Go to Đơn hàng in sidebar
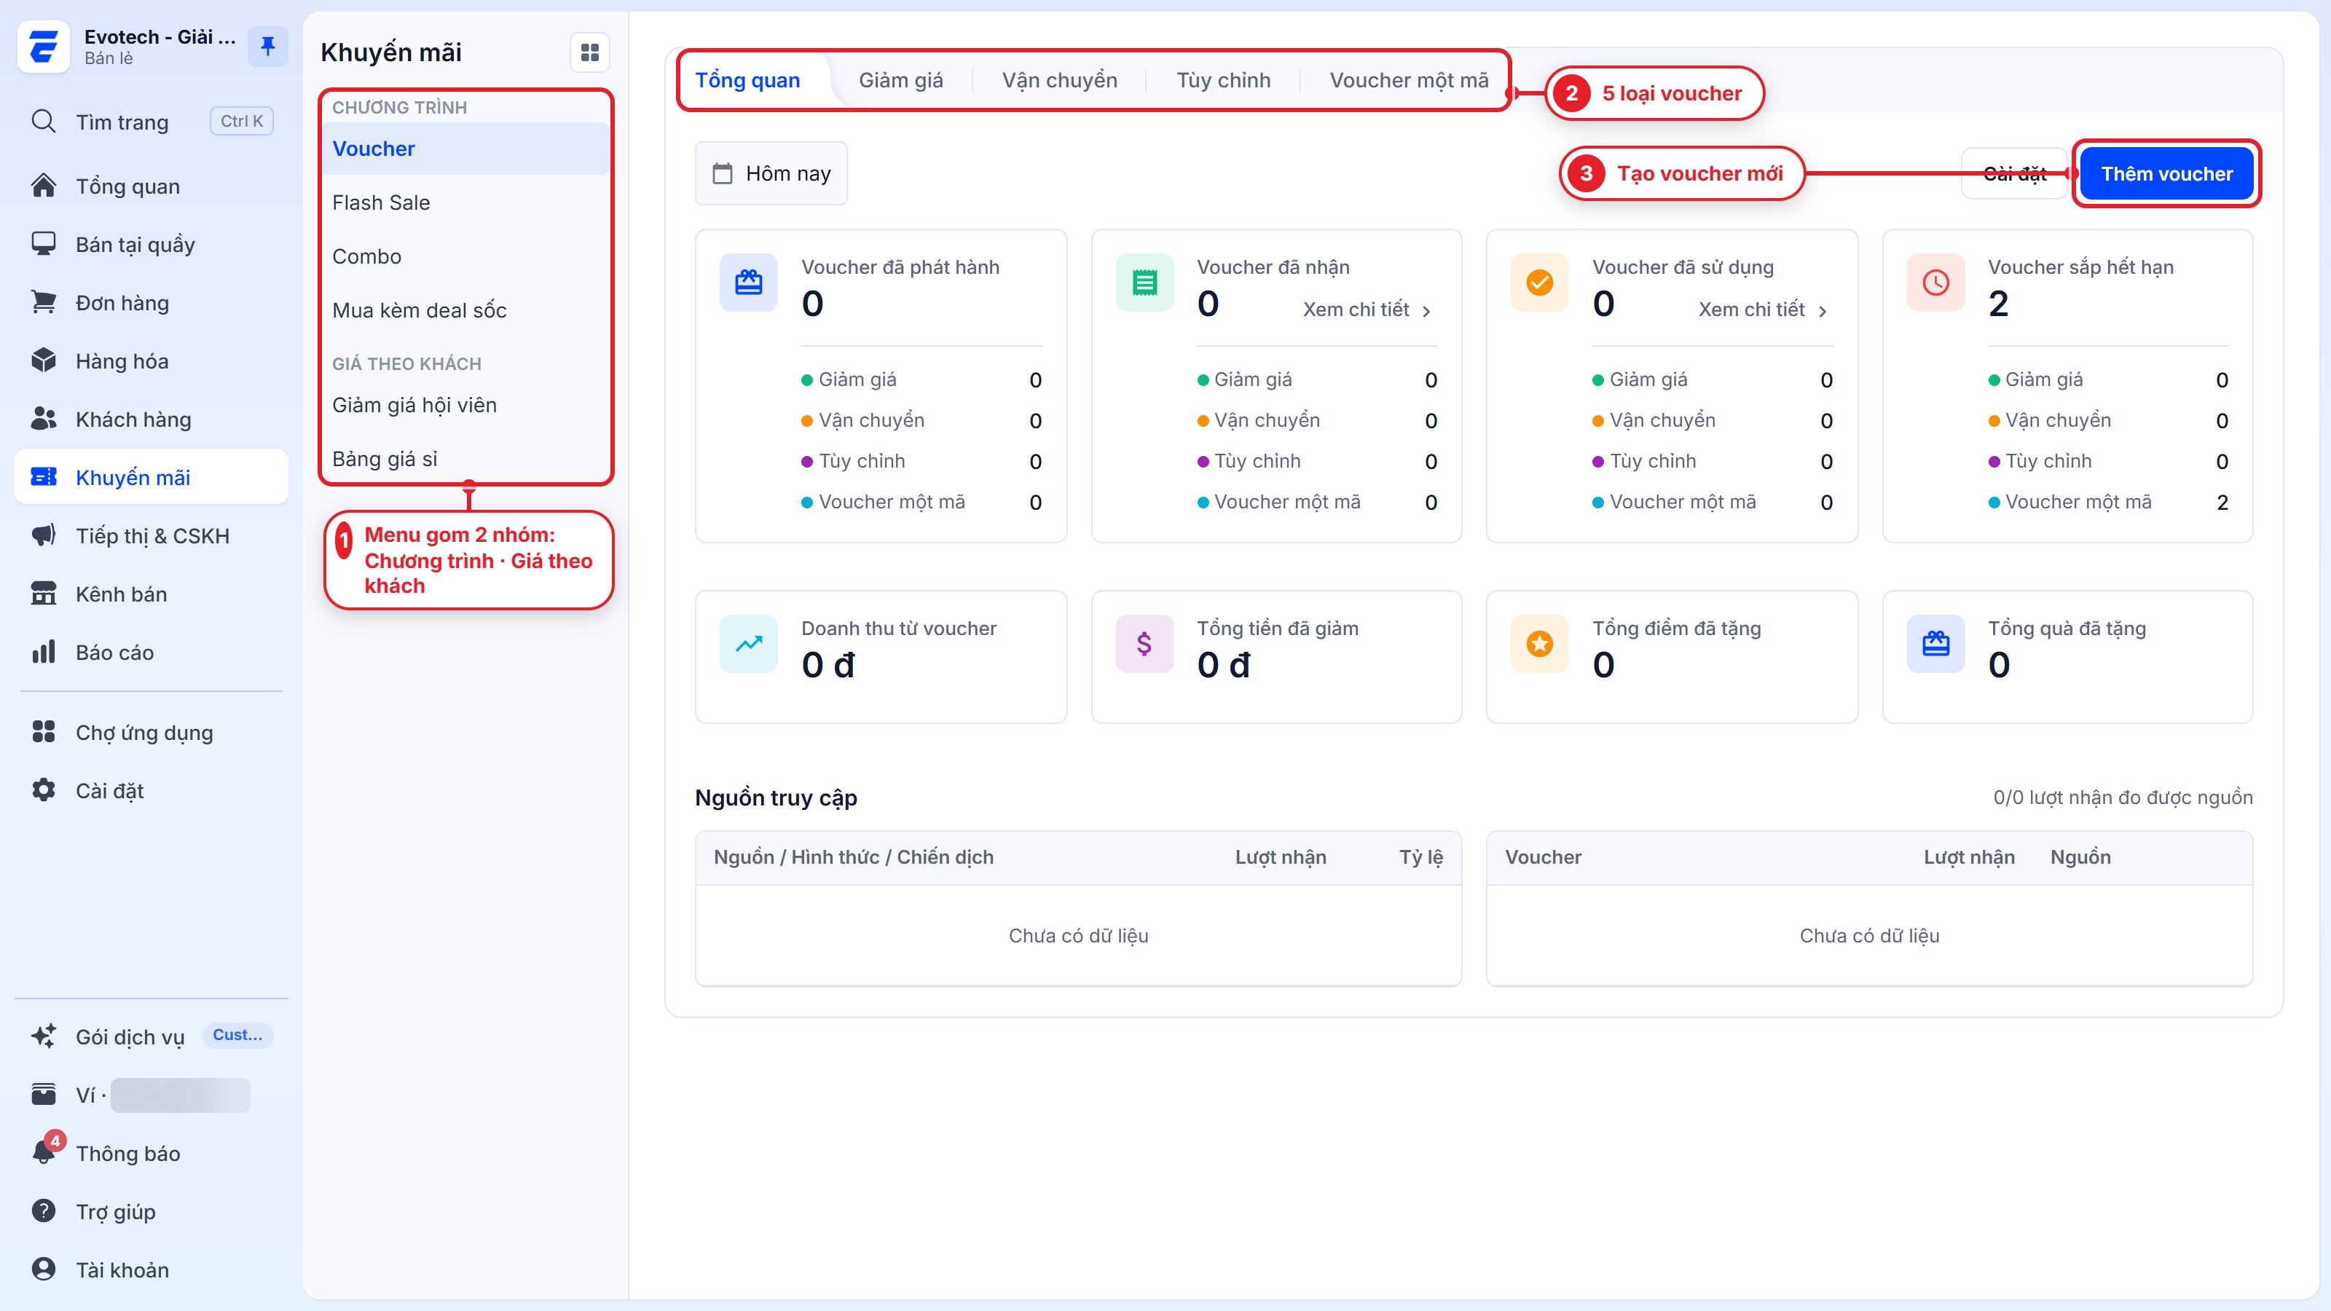2331x1311 pixels. click(151, 302)
